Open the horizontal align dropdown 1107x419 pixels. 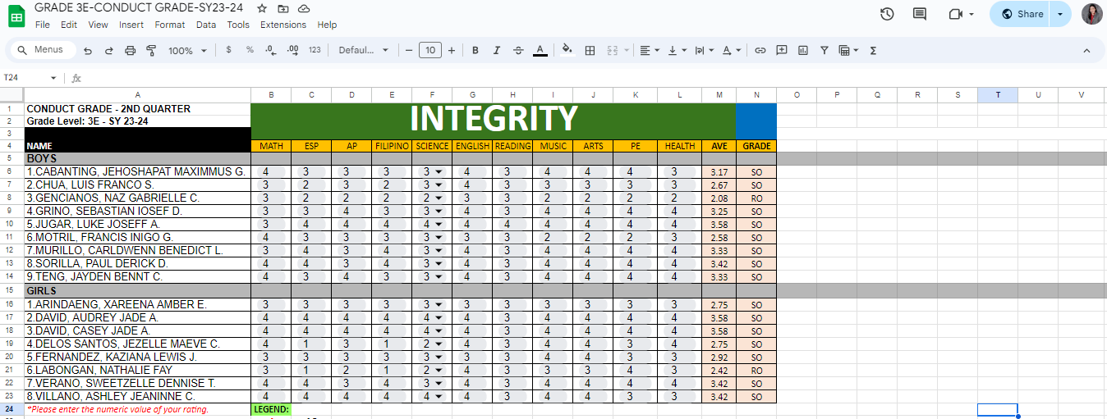click(650, 51)
